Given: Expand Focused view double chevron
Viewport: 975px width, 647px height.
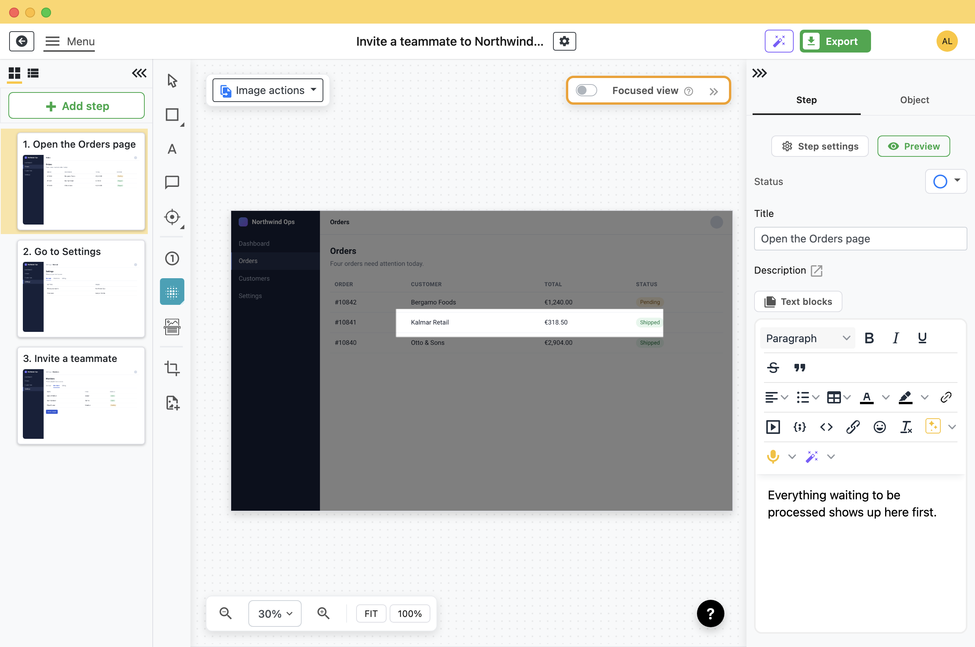Looking at the screenshot, I should [714, 92].
